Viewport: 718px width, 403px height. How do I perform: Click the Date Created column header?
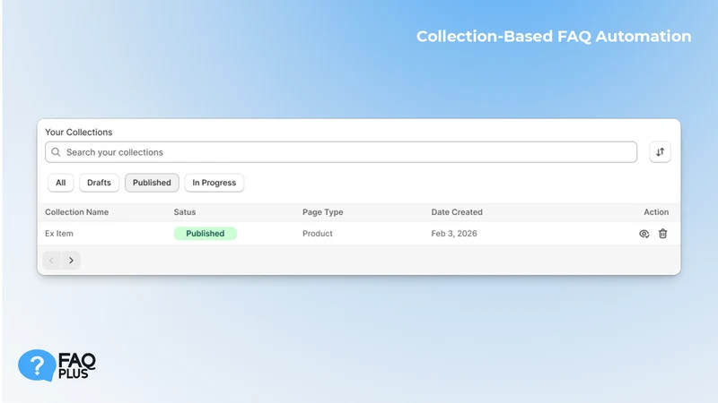pos(457,212)
